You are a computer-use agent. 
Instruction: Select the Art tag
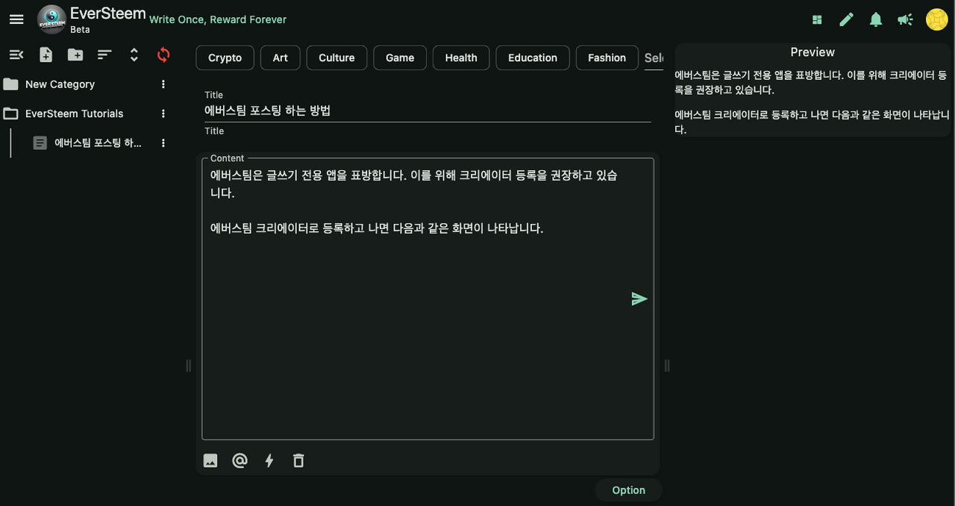pyautogui.click(x=281, y=57)
